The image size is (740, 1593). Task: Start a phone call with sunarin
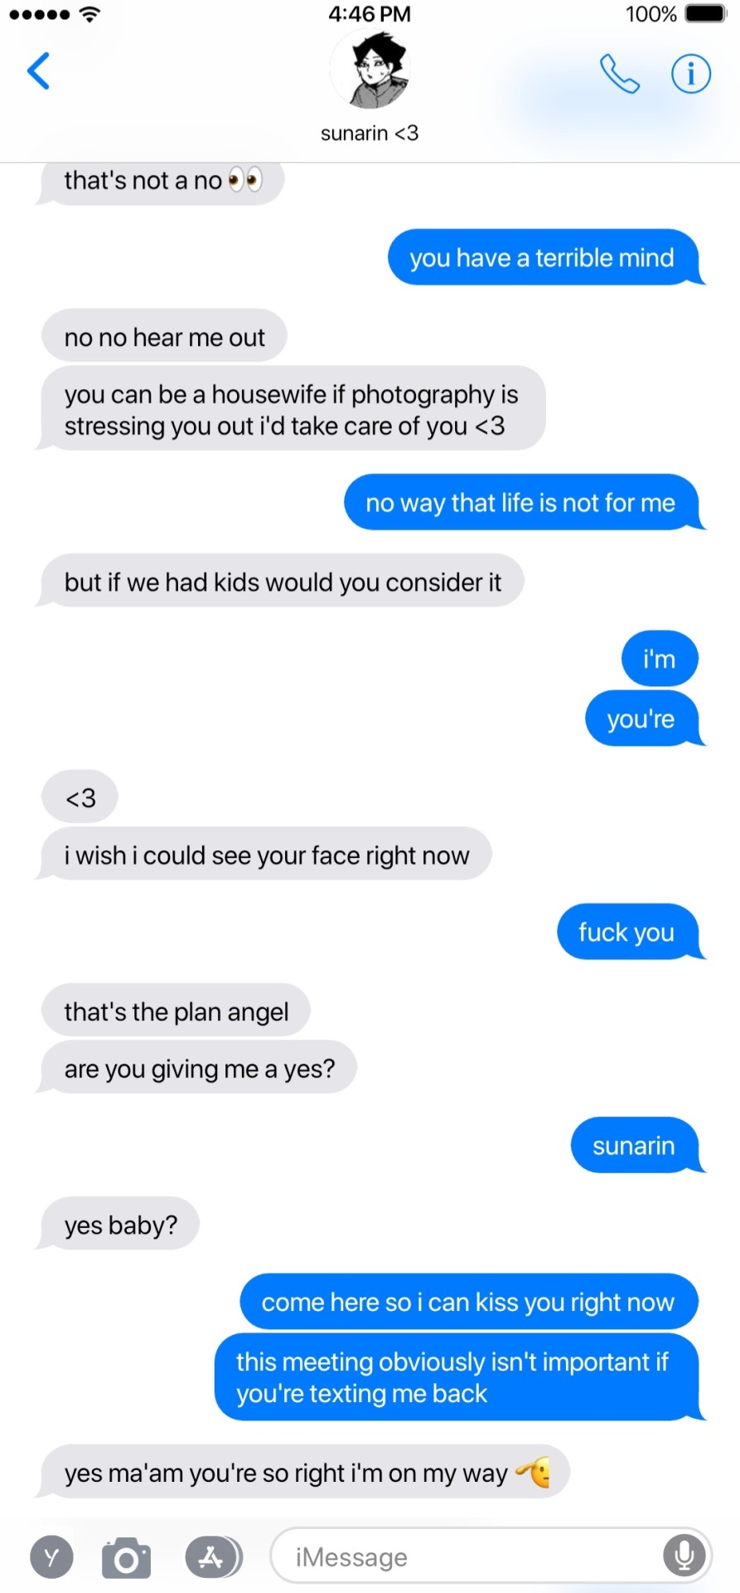click(x=619, y=74)
